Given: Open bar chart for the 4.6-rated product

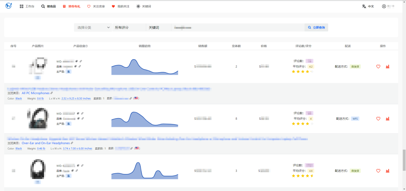Looking at the screenshot, I should [x=387, y=171].
